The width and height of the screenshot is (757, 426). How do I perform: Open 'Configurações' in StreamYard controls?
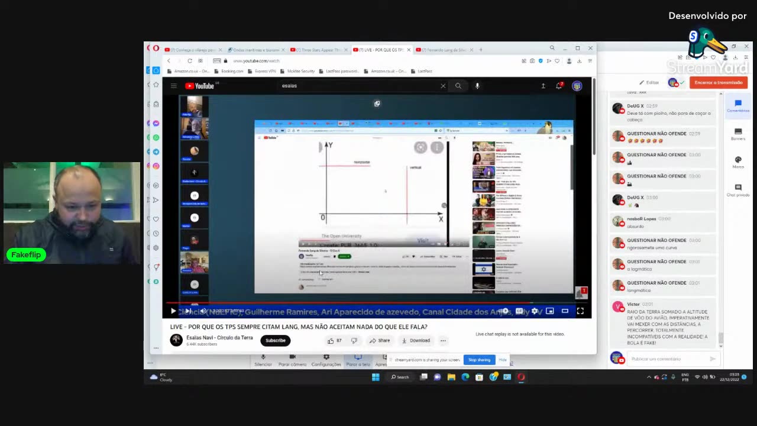tap(326, 360)
